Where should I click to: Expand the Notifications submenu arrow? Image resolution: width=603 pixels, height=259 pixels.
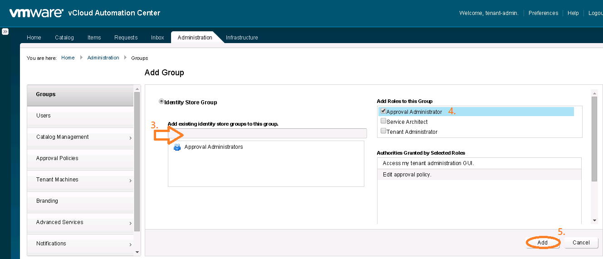point(130,244)
